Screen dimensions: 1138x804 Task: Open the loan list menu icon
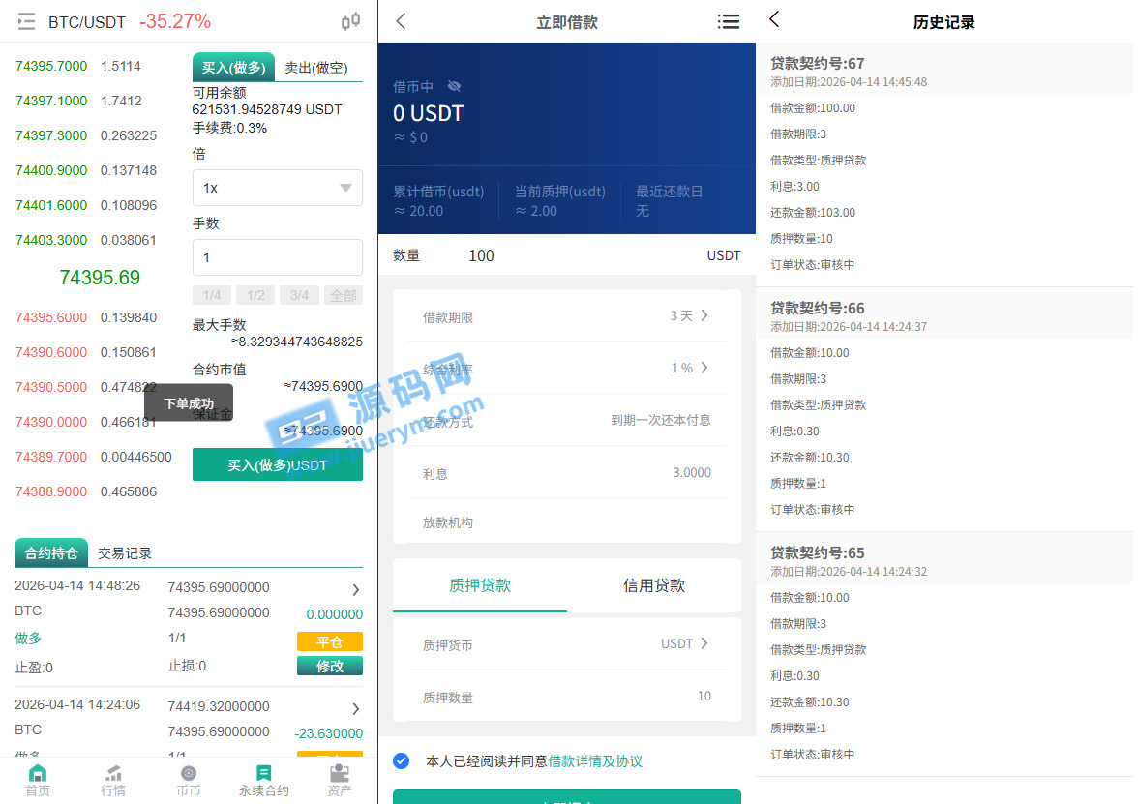click(x=728, y=21)
